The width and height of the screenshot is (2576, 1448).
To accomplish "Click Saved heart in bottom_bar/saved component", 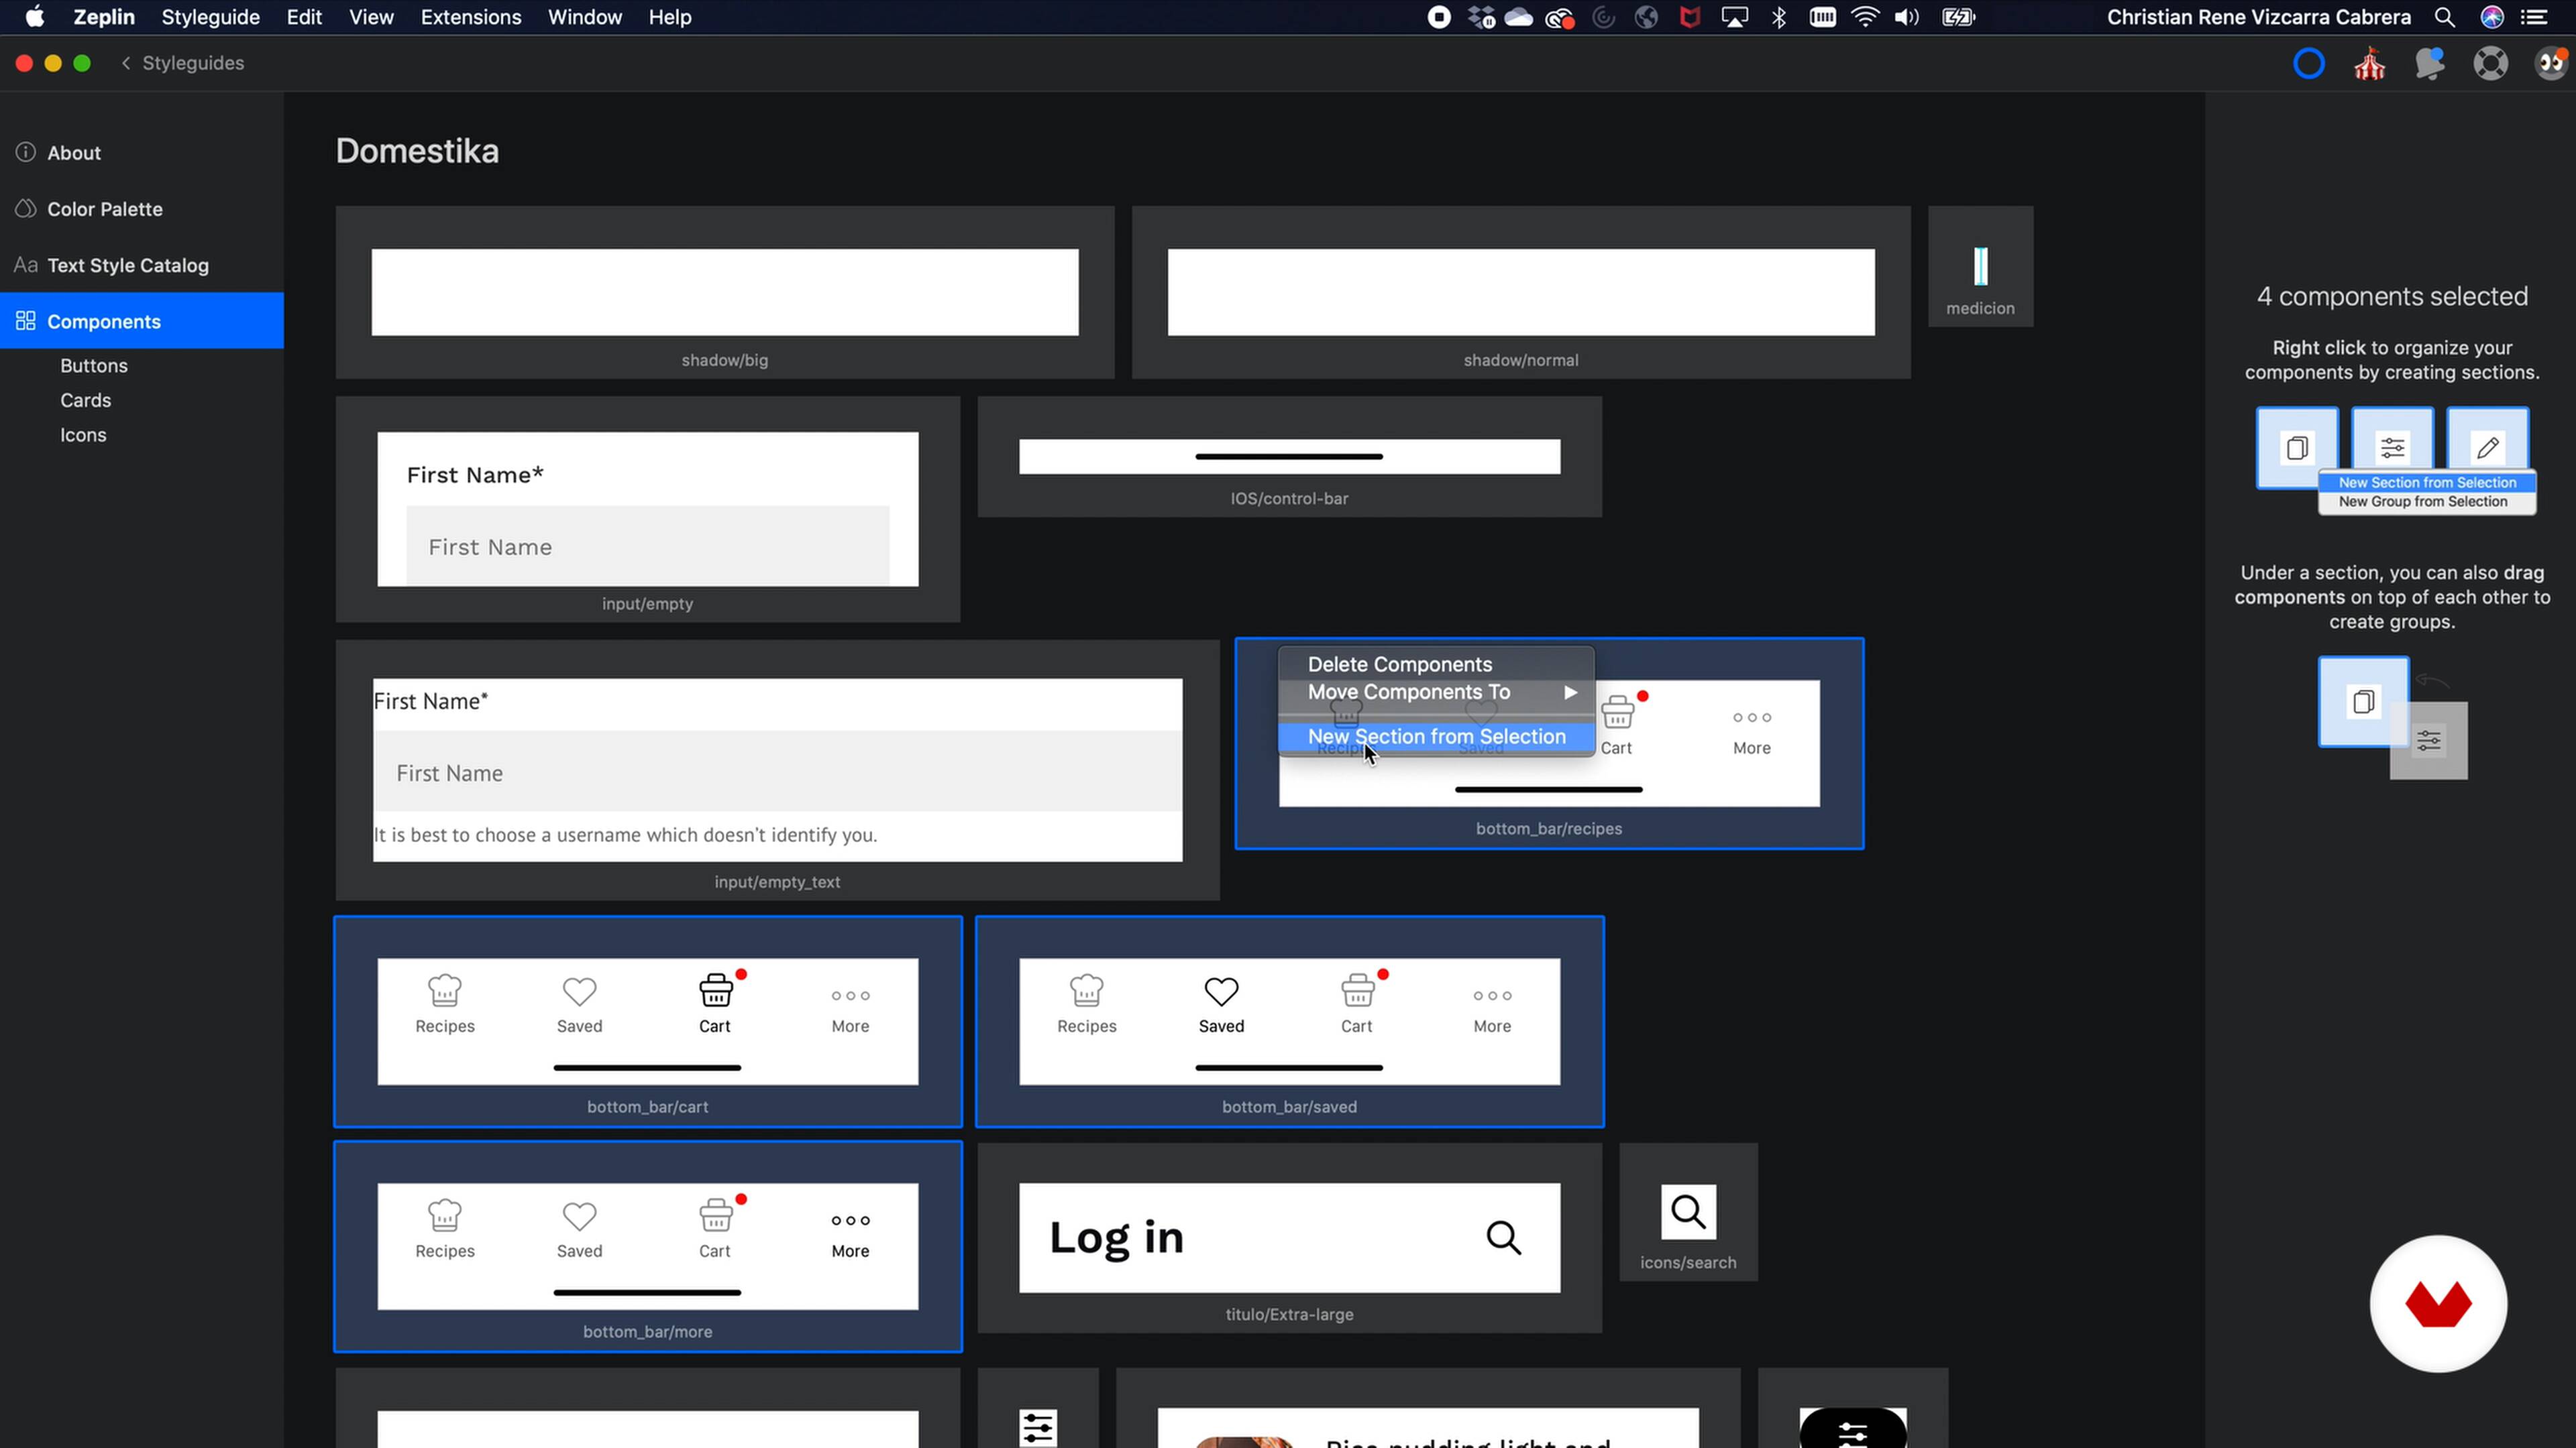I will click(x=1221, y=991).
